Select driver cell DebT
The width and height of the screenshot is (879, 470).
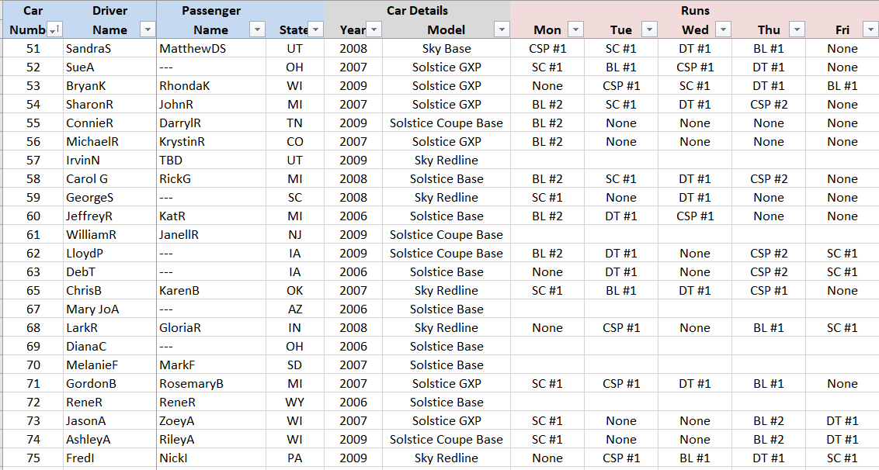(110, 272)
